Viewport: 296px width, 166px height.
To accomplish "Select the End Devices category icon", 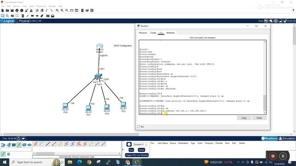I will point(8,145).
